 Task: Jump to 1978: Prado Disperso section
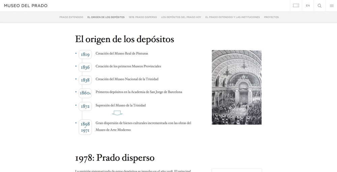point(143,17)
